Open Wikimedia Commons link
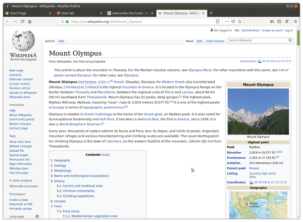303x222 pixels. [x=24, y=186]
